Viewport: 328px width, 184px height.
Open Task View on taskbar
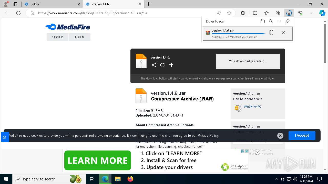tap(92, 179)
